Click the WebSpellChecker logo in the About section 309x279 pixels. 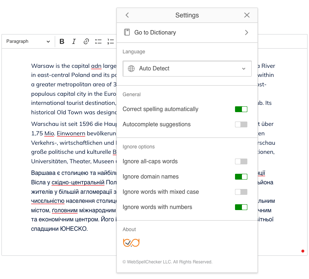click(x=131, y=242)
